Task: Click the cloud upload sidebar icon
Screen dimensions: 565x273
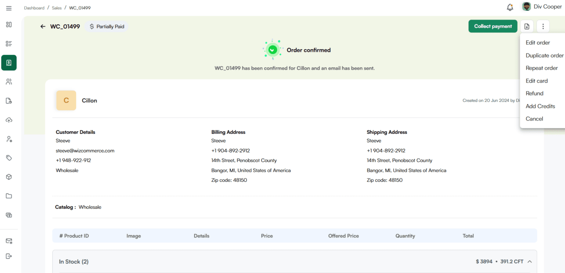Action: (9, 120)
